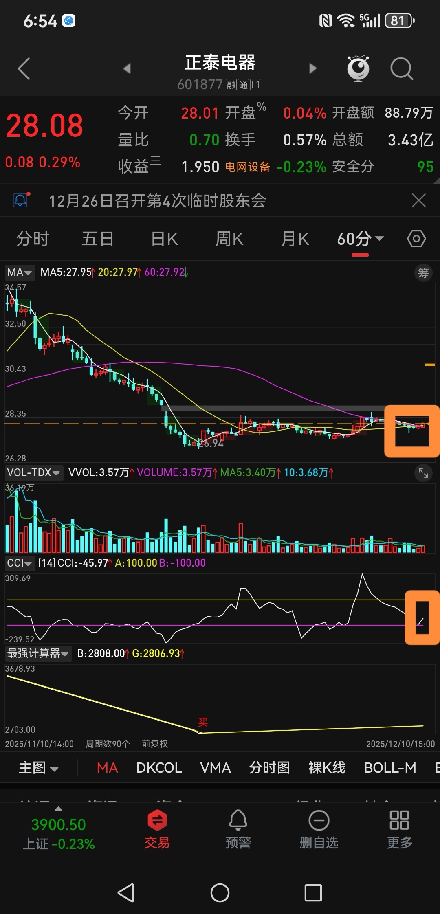
Task: Dismiss the shareholder meeting notice
Action: click(x=419, y=200)
